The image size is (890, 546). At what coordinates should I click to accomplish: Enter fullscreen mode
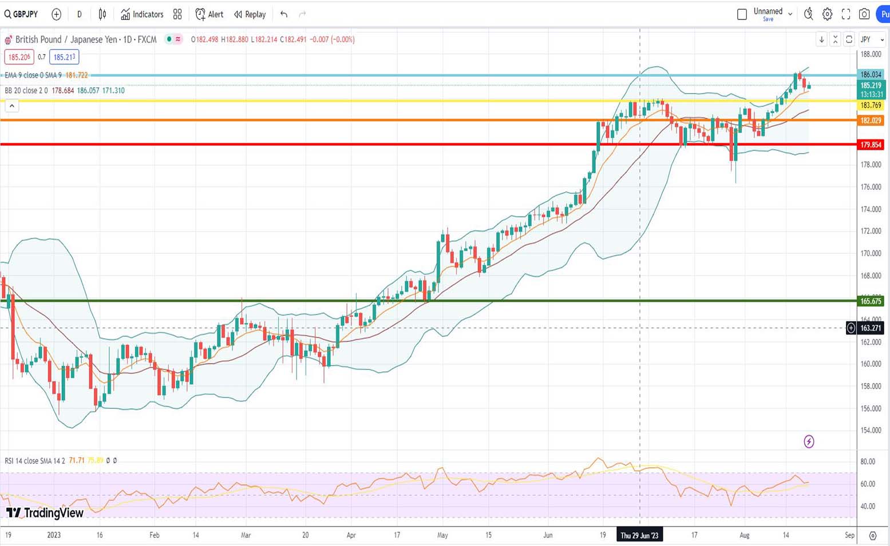tap(846, 14)
